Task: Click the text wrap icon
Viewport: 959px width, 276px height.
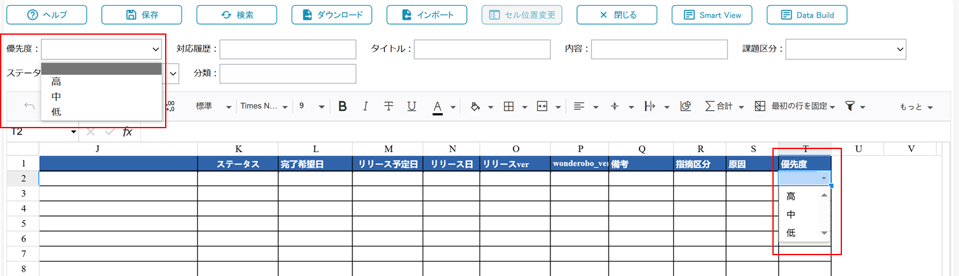Action: (x=649, y=106)
